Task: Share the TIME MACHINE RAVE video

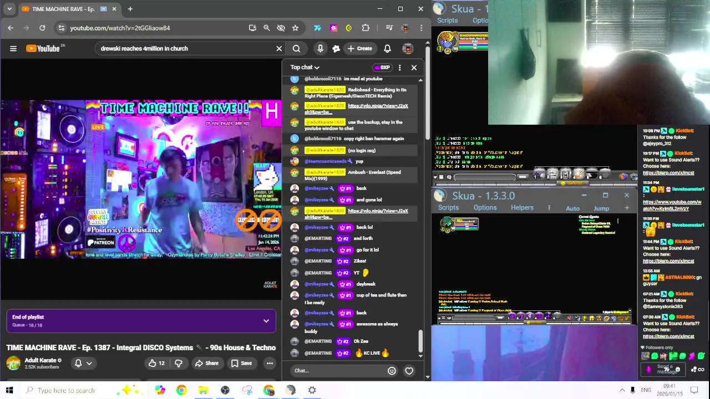Action: coord(206,363)
